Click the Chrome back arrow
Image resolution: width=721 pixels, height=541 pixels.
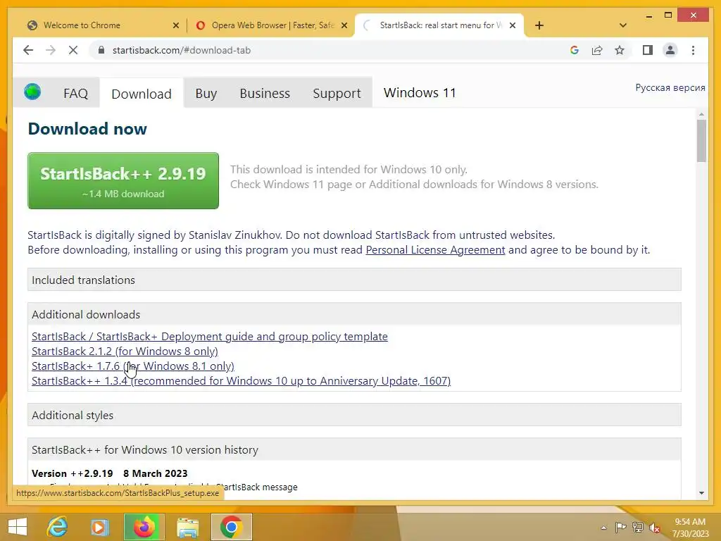click(x=28, y=50)
